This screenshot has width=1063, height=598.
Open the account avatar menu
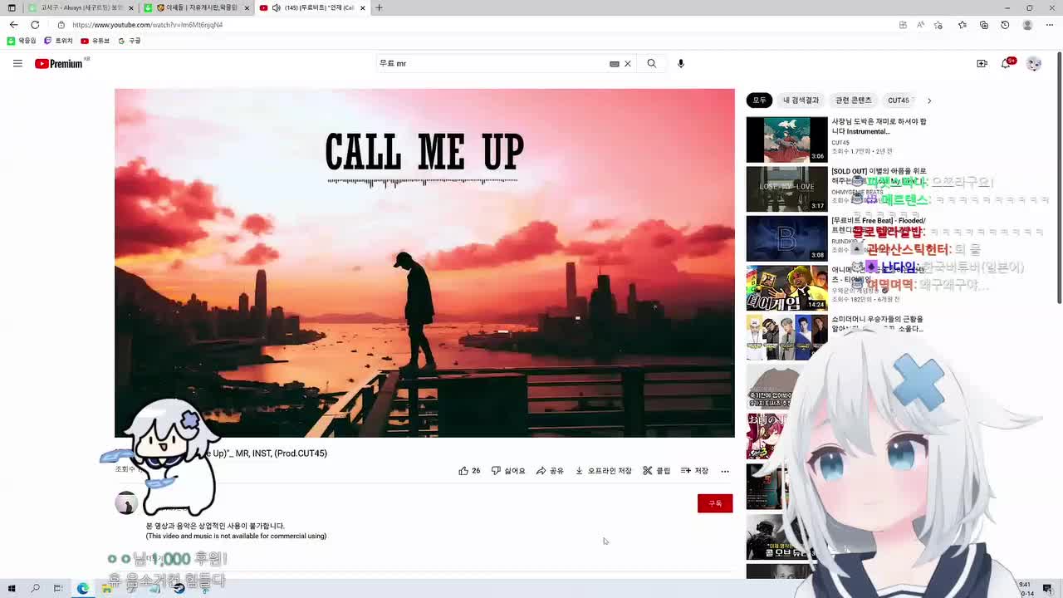point(1034,63)
